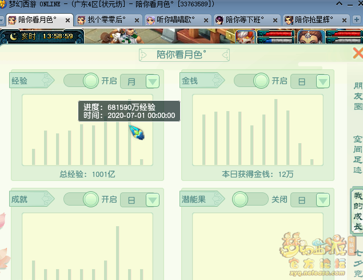The height and width of the screenshot is (280, 363).
Task: Click the female character portrait in top bar
Action: coord(311,37)
